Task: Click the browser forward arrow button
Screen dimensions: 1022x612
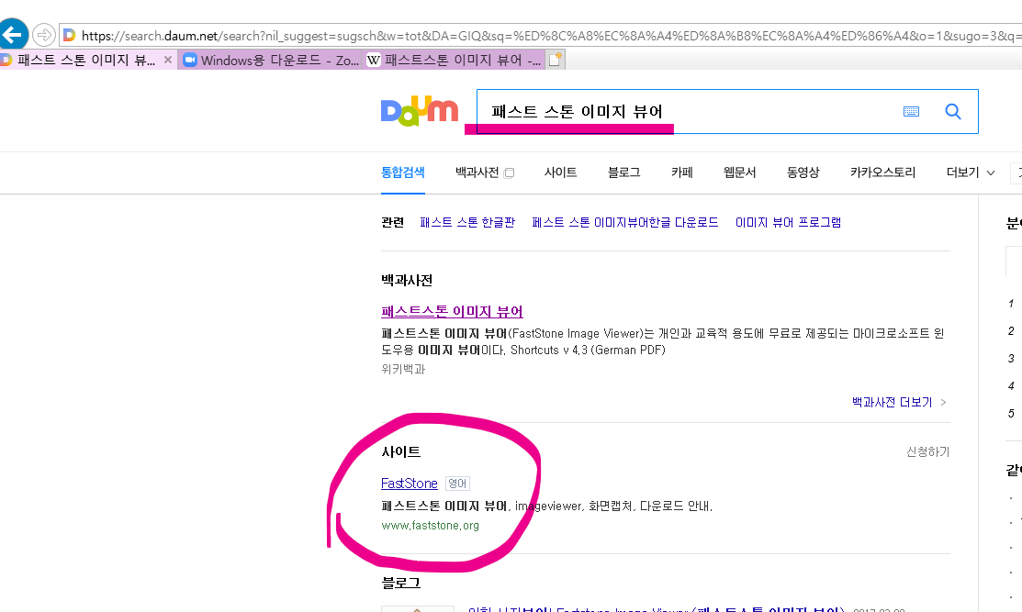Action: (x=44, y=35)
